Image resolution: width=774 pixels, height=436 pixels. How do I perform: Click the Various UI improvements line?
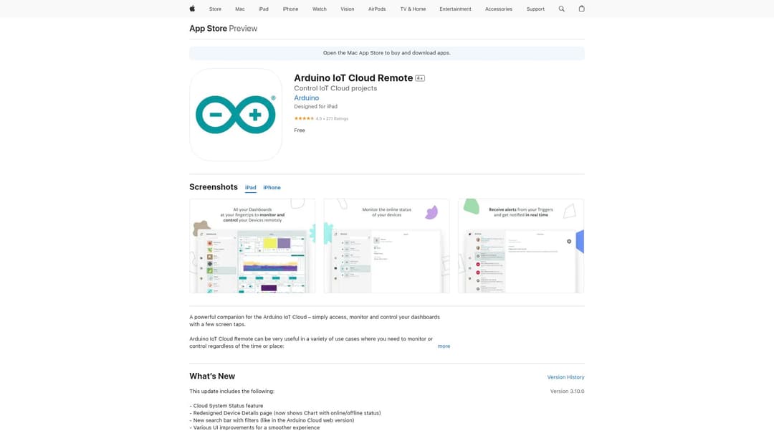click(254, 427)
